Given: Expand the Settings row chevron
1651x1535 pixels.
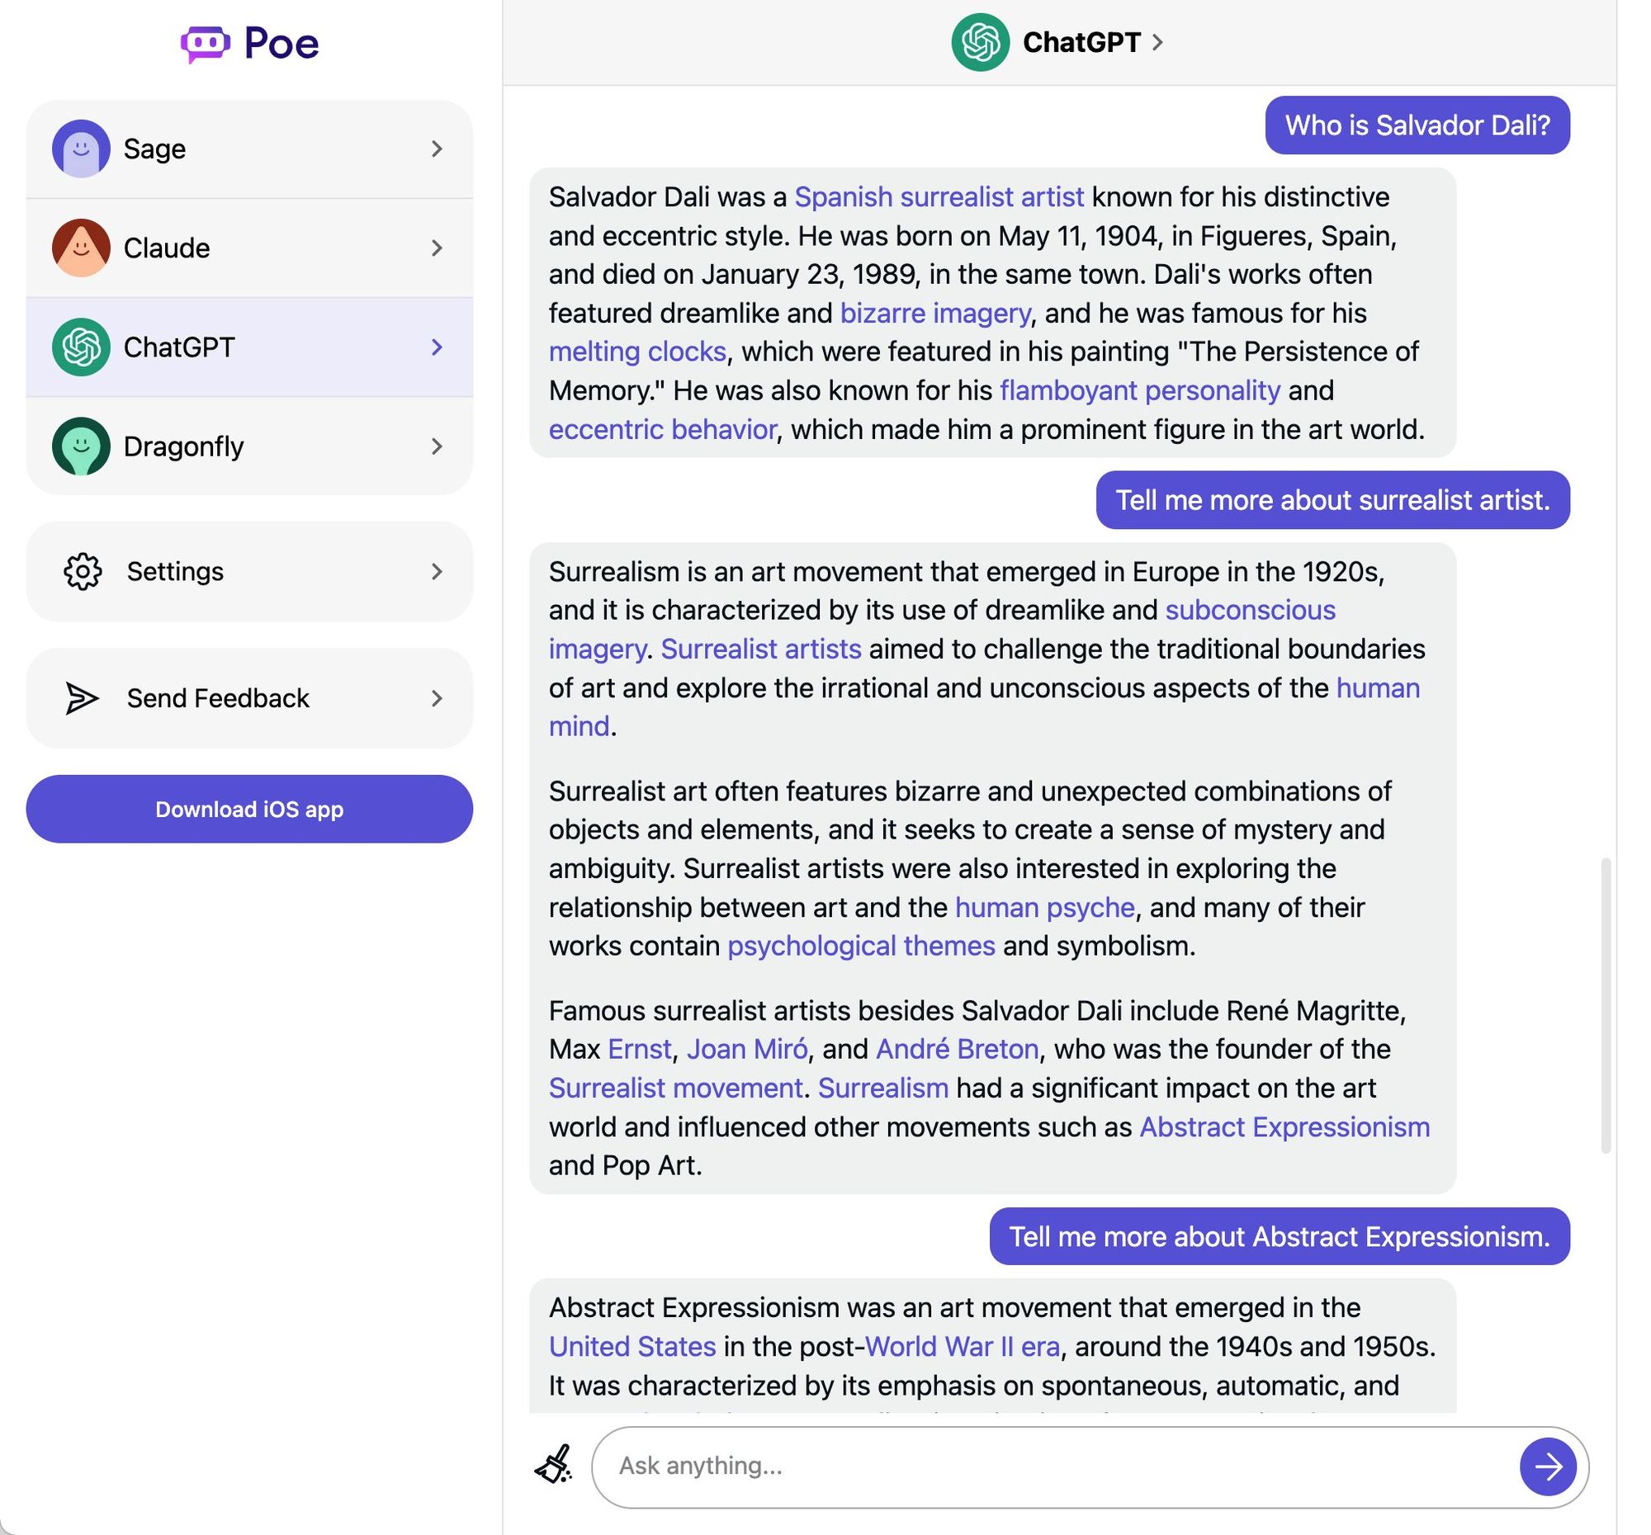Looking at the screenshot, I should tap(438, 571).
